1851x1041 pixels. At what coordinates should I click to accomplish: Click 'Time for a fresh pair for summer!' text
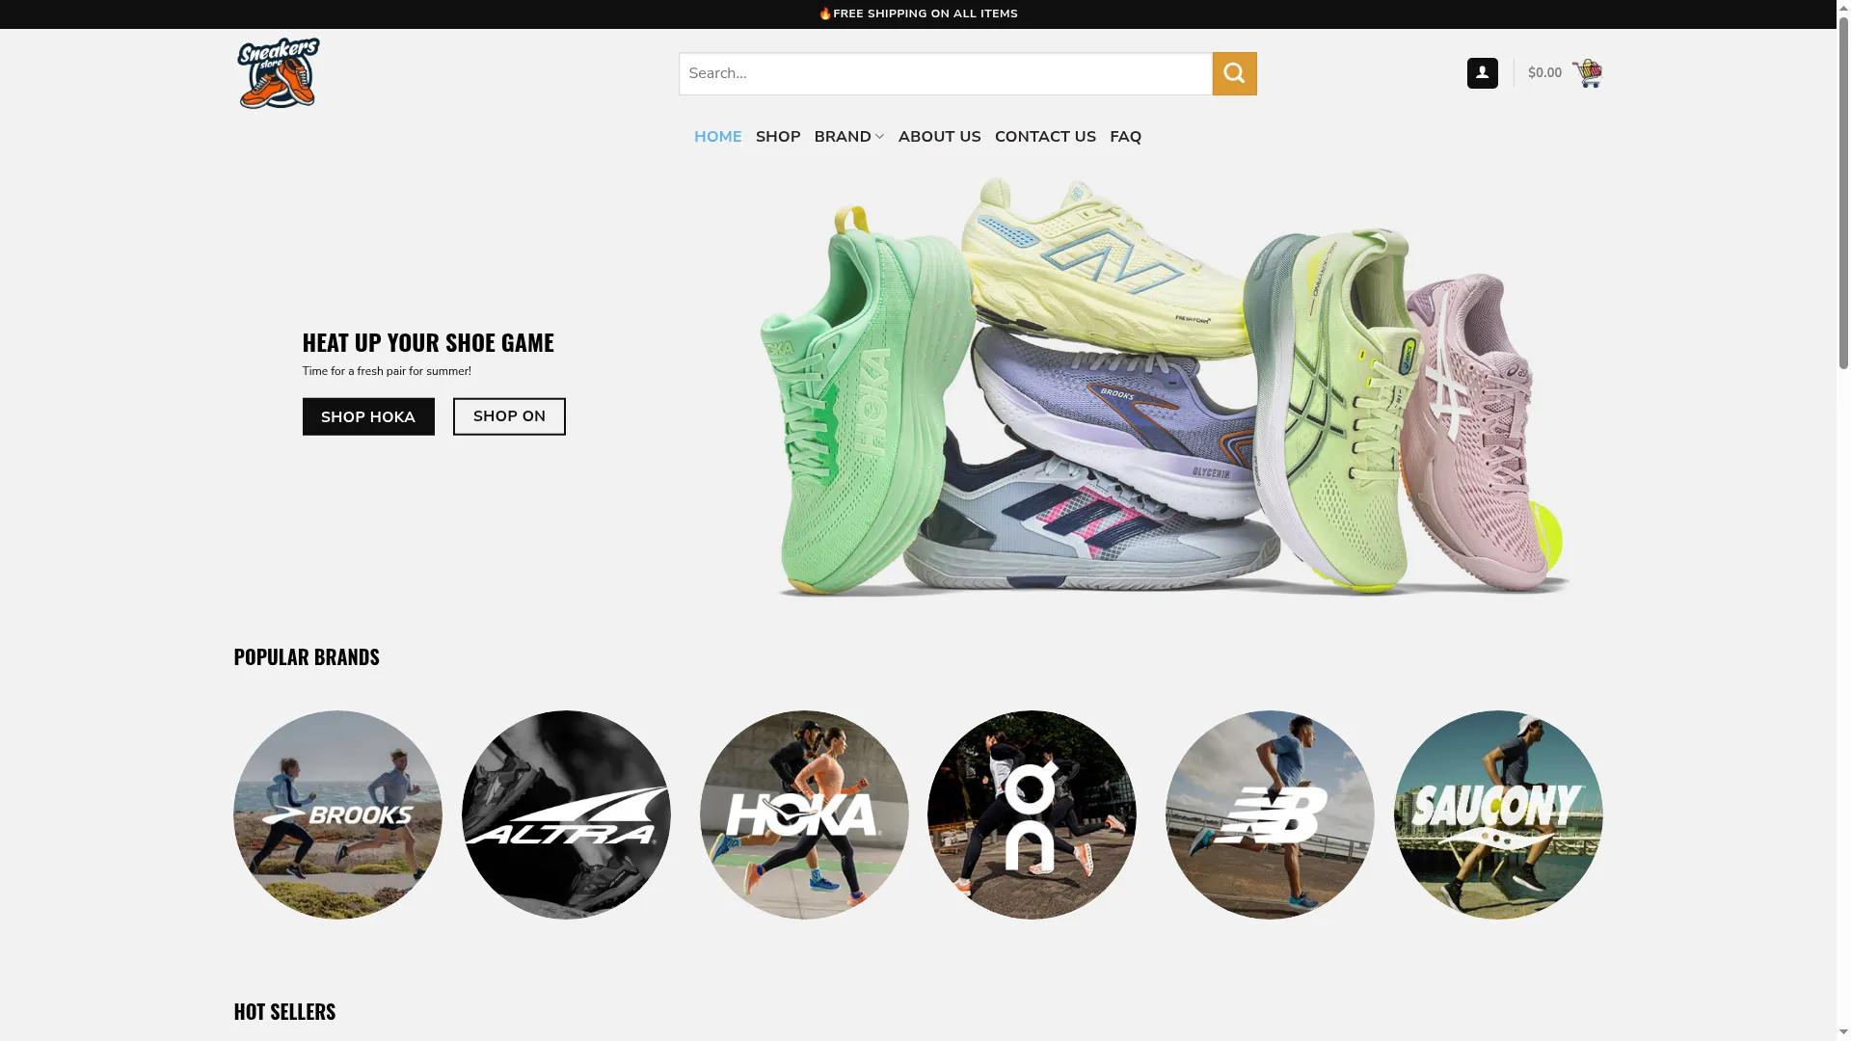click(x=387, y=371)
